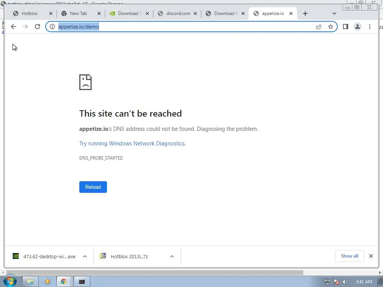The height and width of the screenshot is (287, 383).
Task: Click the blue Reload button
Action: tap(93, 187)
